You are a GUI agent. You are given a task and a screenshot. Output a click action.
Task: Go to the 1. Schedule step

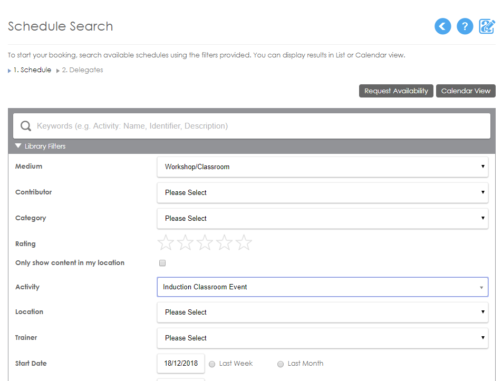point(32,70)
